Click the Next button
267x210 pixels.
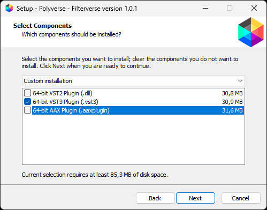point(195,198)
